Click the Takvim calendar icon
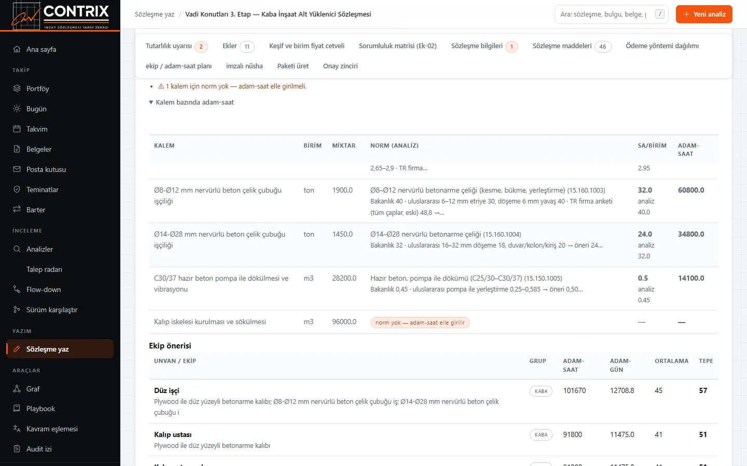The height and width of the screenshot is (466, 747). [x=17, y=129]
